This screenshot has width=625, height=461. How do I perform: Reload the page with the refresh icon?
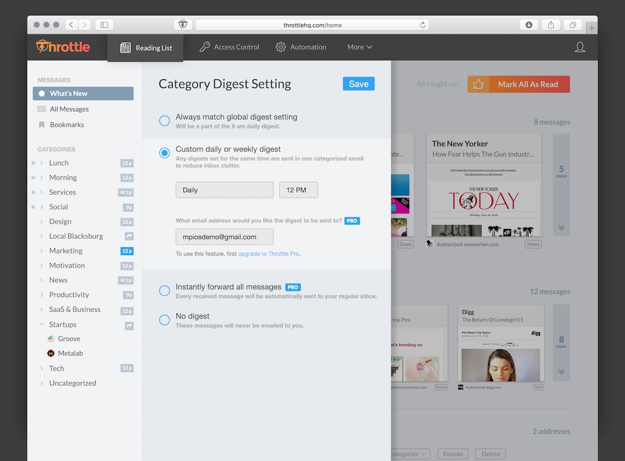[x=423, y=25]
